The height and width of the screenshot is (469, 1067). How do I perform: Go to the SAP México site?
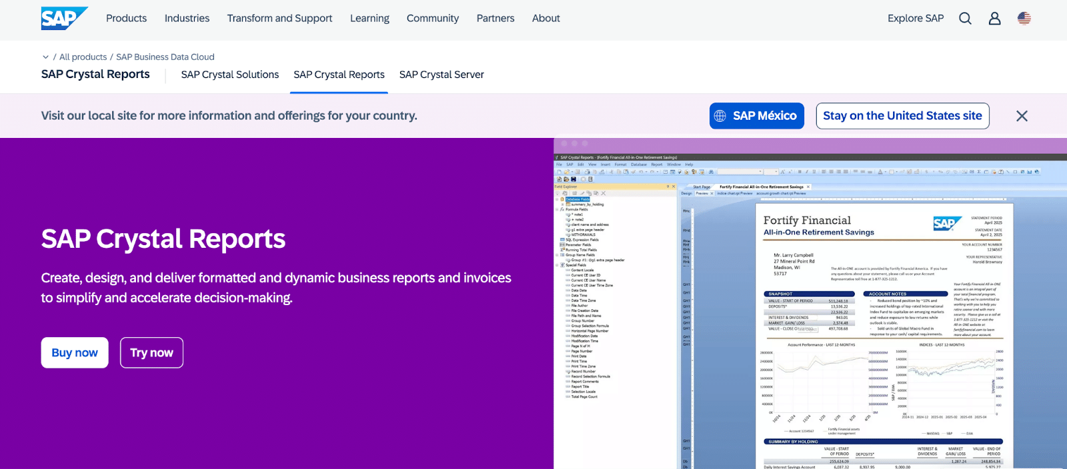[x=757, y=116]
